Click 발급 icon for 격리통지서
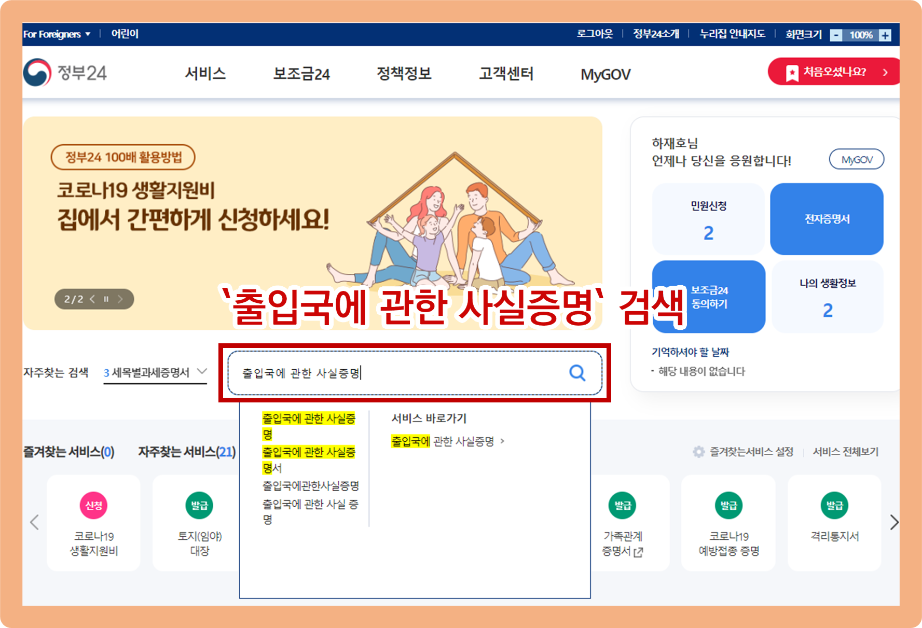The width and height of the screenshot is (922, 628). pyautogui.click(x=834, y=505)
